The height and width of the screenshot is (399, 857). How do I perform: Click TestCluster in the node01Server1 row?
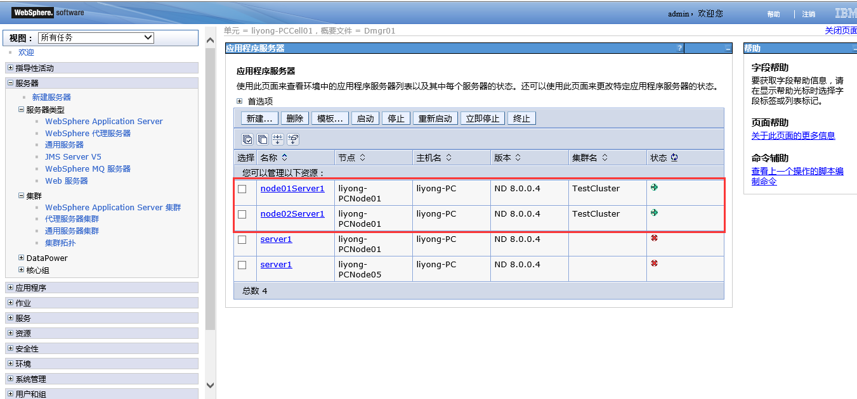click(x=596, y=189)
